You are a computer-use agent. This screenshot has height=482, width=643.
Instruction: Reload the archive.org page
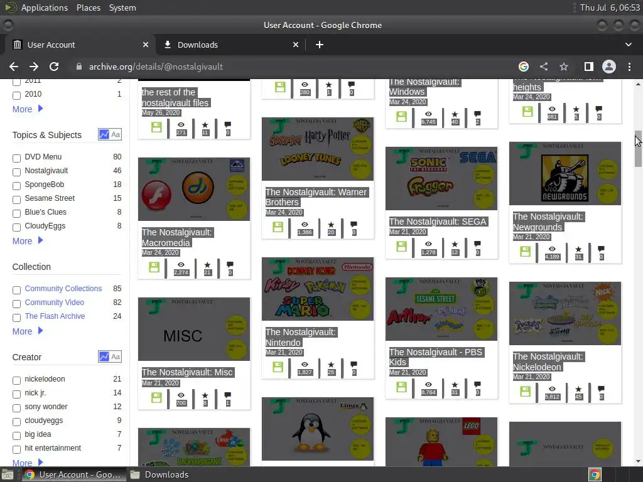tap(54, 67)
